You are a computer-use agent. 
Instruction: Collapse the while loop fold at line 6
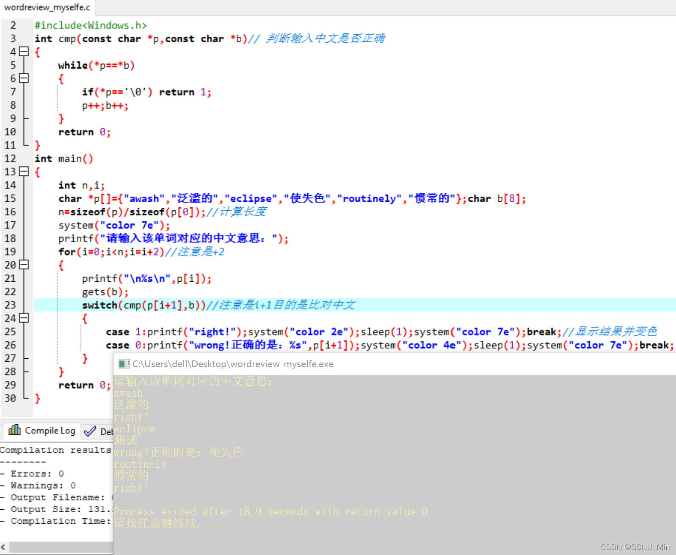(x=24, y=78)
